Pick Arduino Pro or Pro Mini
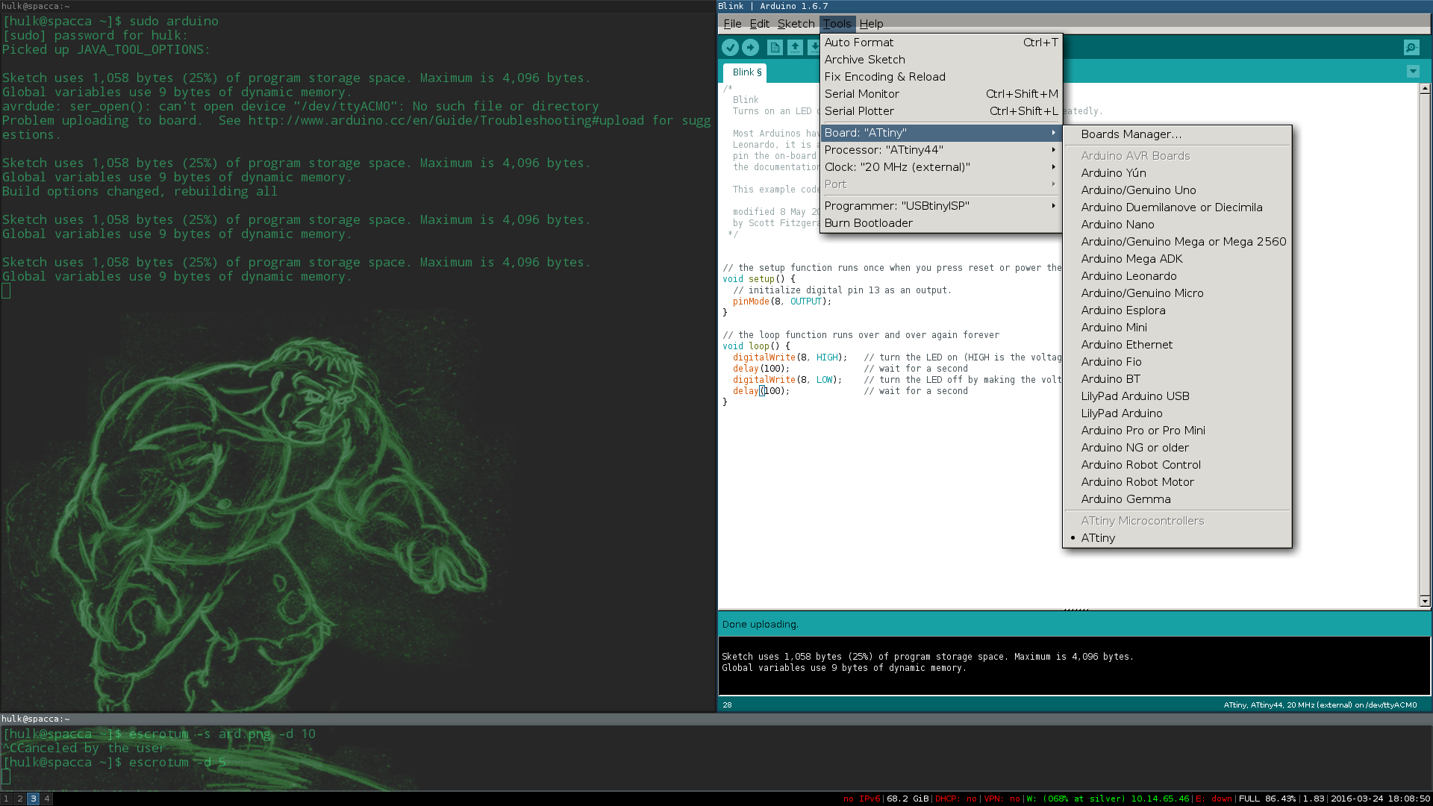The width and height of the screenshot is (1433, 806). (x=1177, y=431)
